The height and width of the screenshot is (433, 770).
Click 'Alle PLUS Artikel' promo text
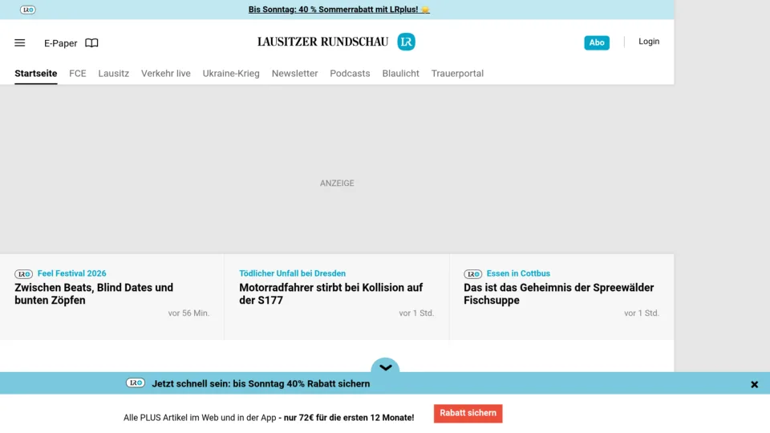click(269, 418)
